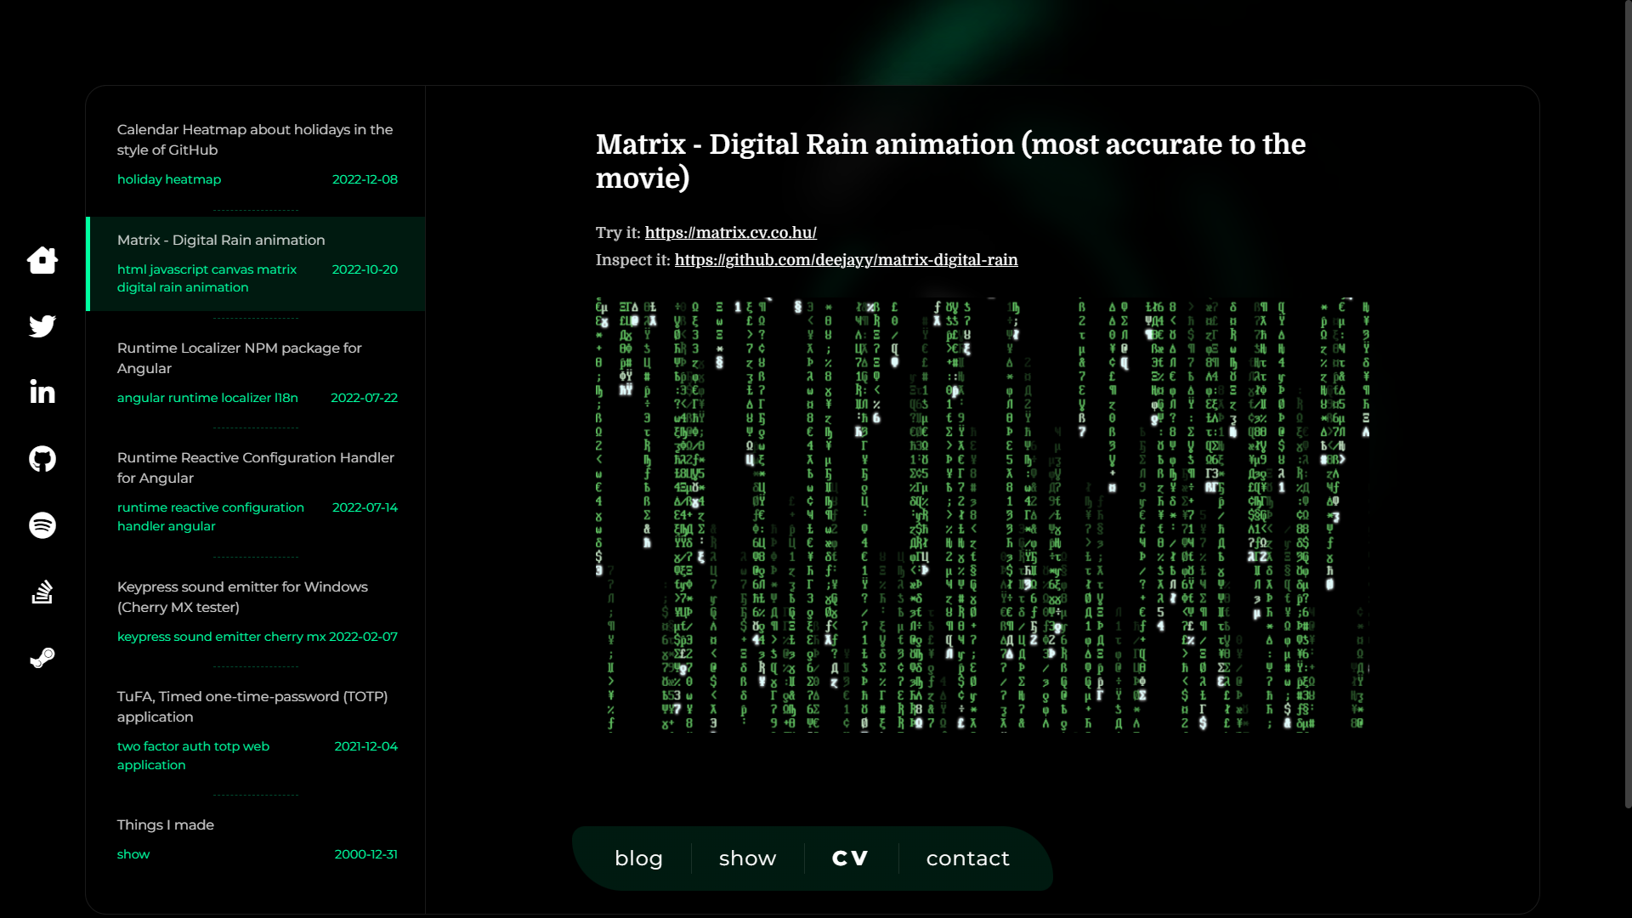Click the Spotify icon
Viewport: 1632px width, 918px height.
click(42, 525)
